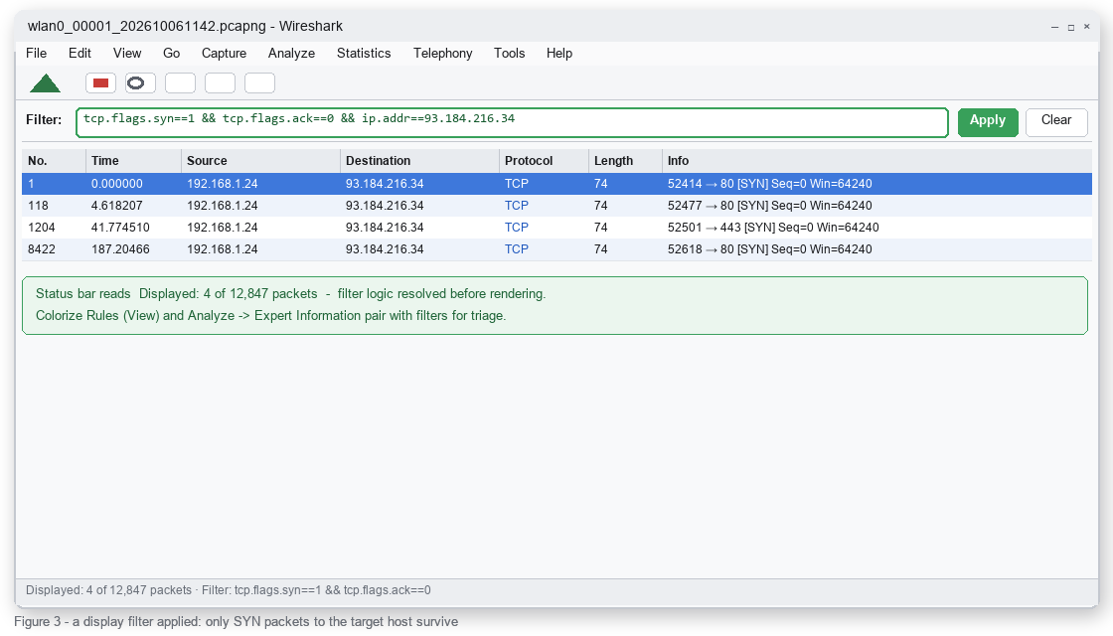Click the source address in packet 118 row
The width and height of the screenshot is (1113, 636).
point(223,206)
